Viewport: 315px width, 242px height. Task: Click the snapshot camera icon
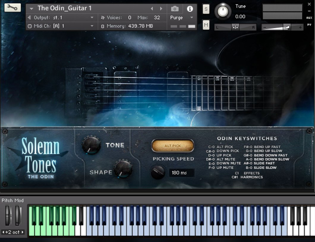pyautogui.click(x=175, y=9)
